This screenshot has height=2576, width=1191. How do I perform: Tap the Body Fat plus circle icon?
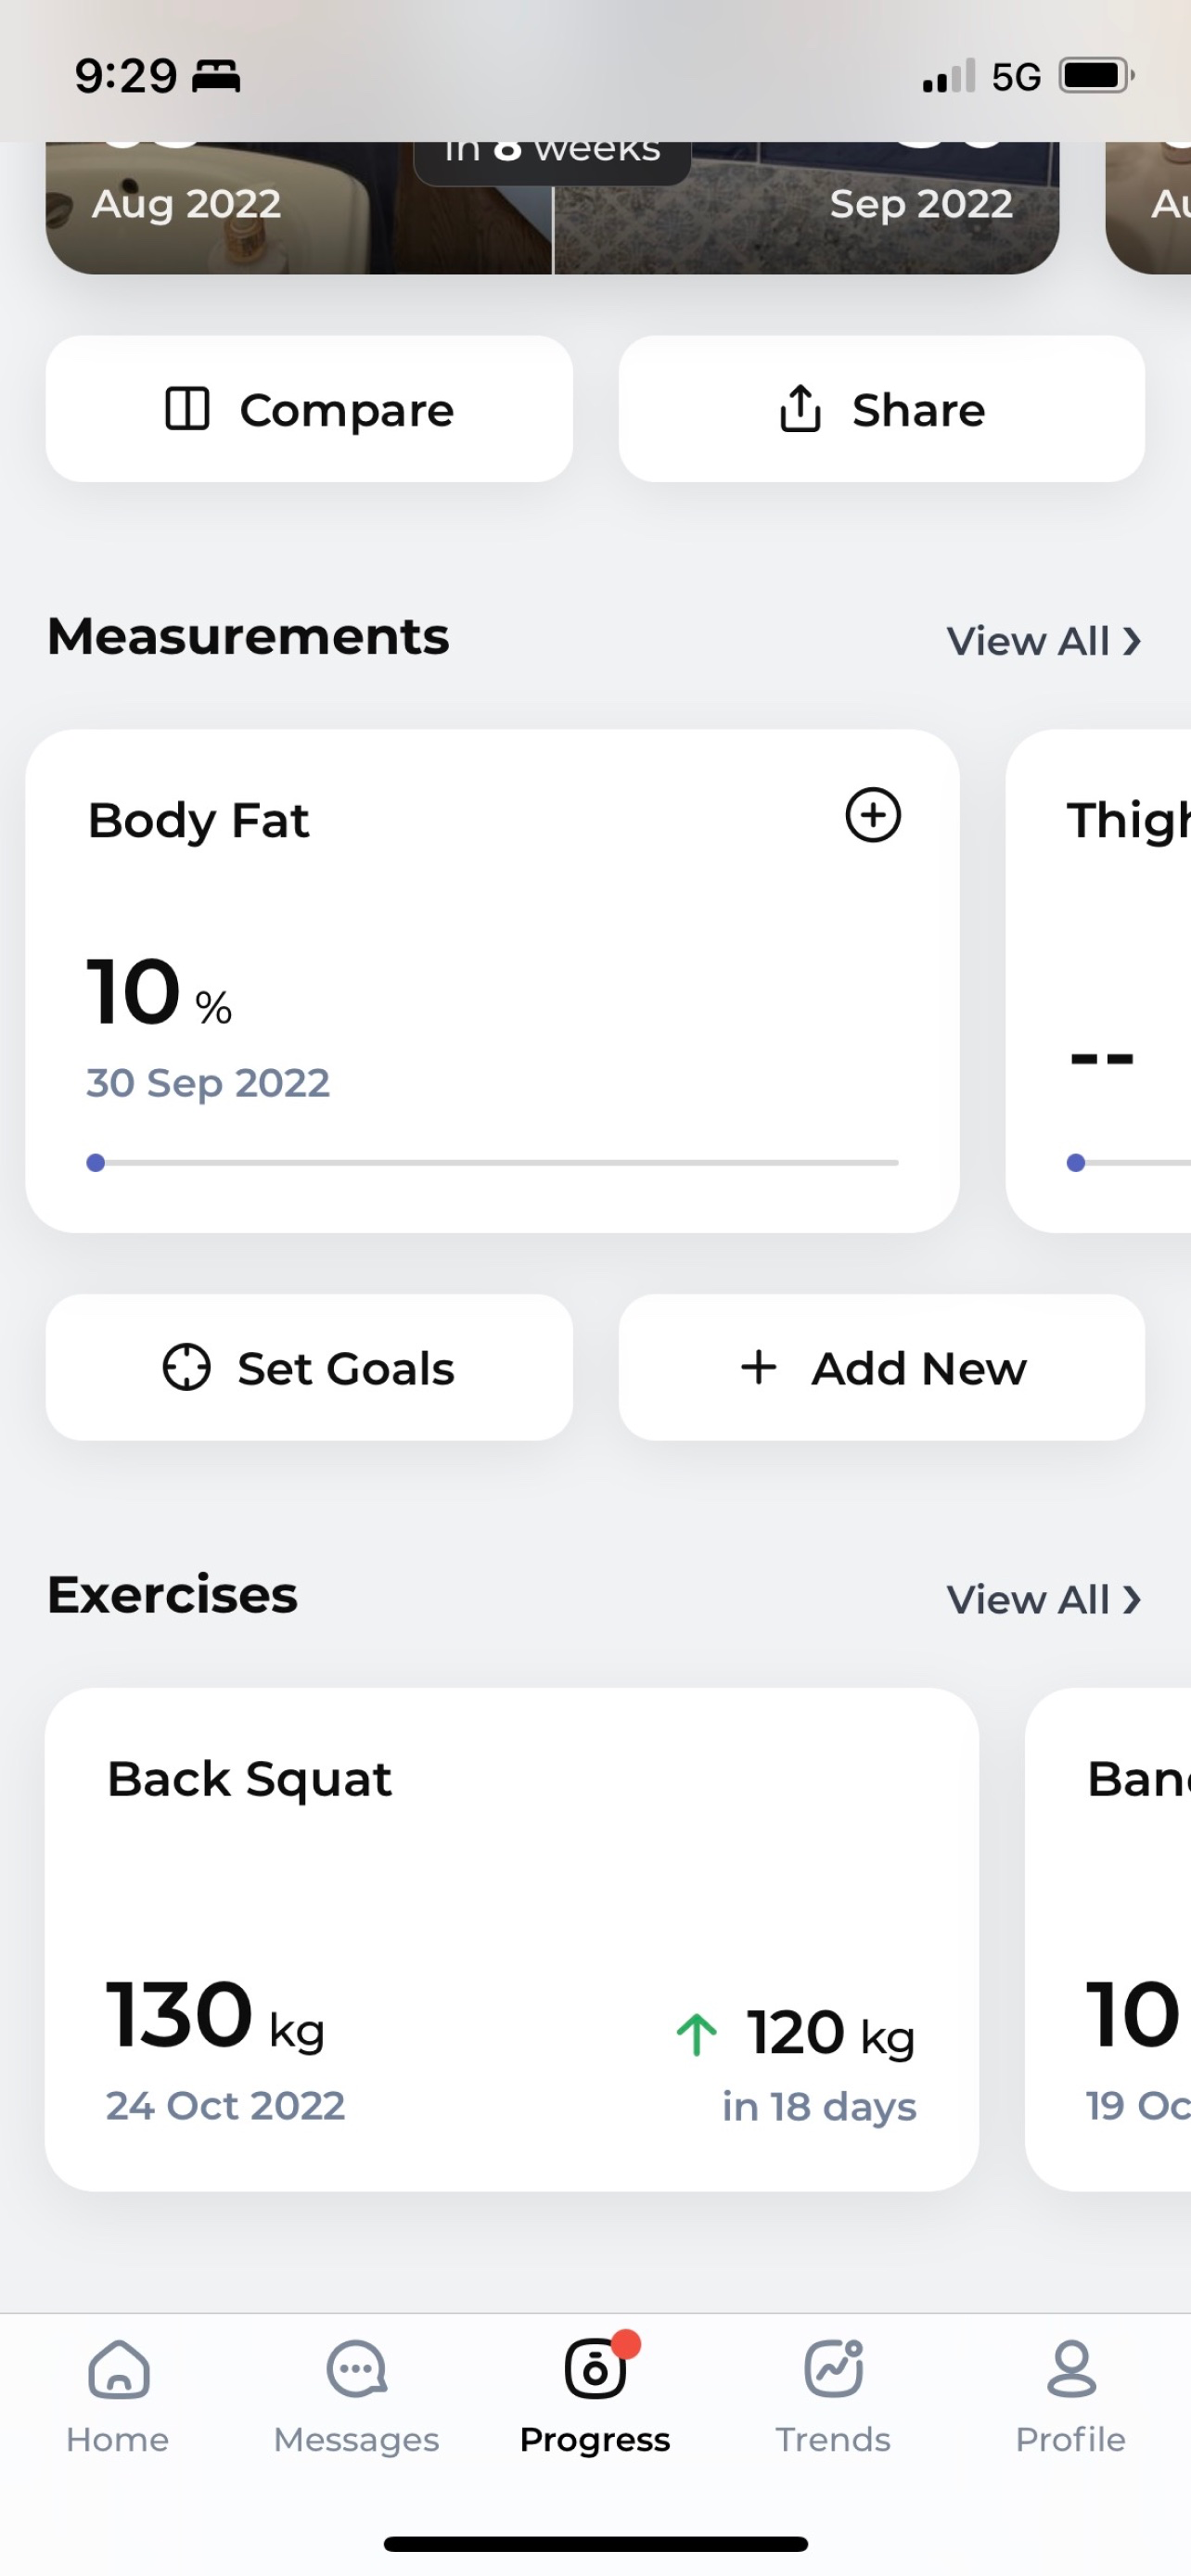point(873,815)
